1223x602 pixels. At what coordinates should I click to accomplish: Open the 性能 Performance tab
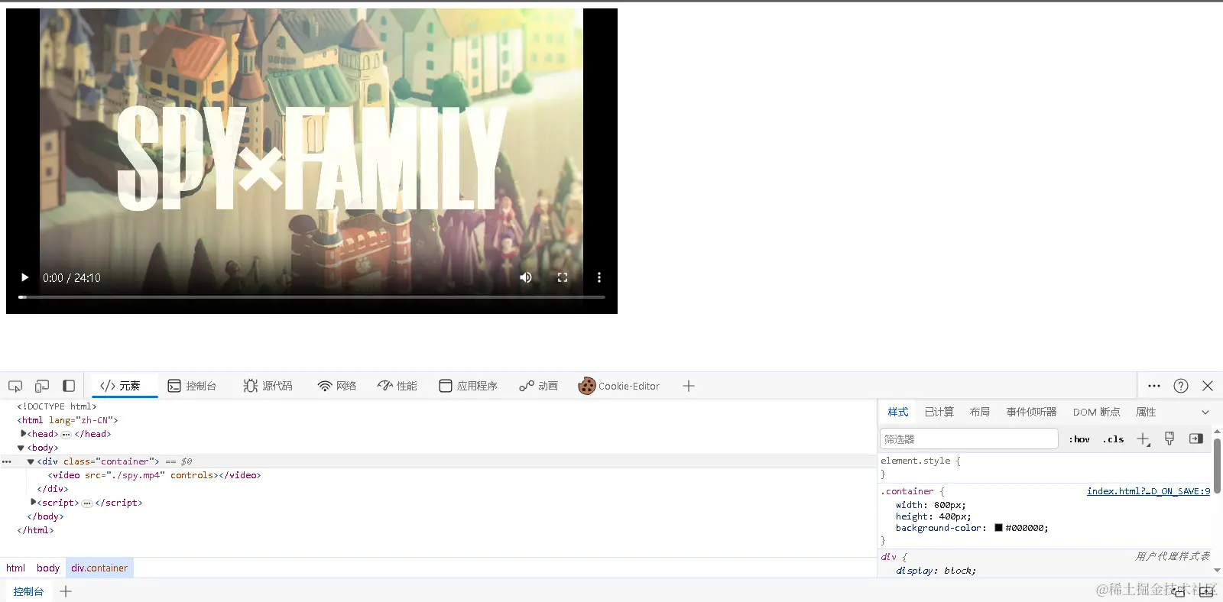point(397,386)
